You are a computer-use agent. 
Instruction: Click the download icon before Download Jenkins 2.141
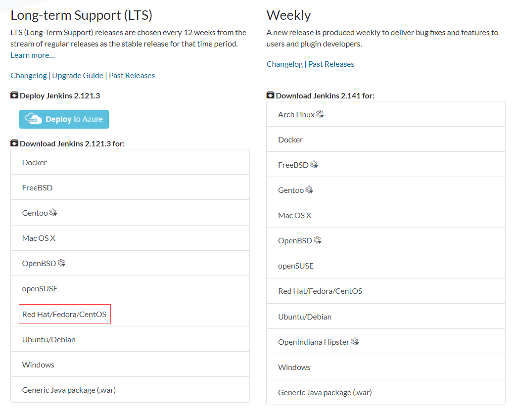coord(270,95)
